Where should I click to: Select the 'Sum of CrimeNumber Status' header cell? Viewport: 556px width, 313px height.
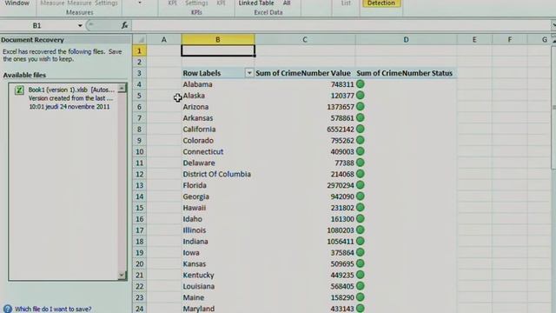[406, 73]
